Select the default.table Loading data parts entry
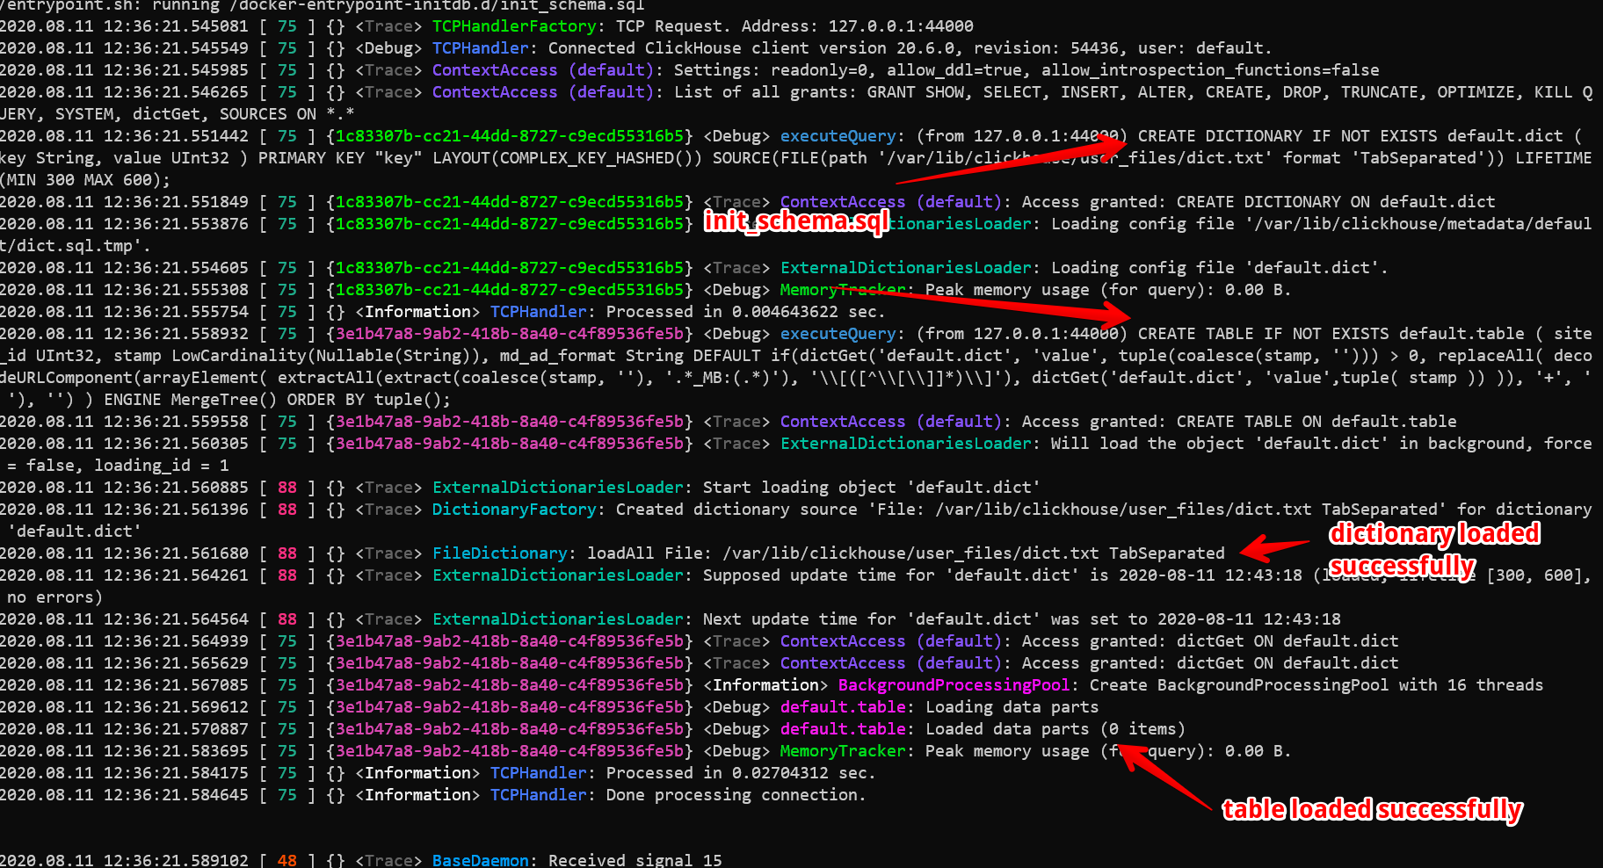 (841, 706)
